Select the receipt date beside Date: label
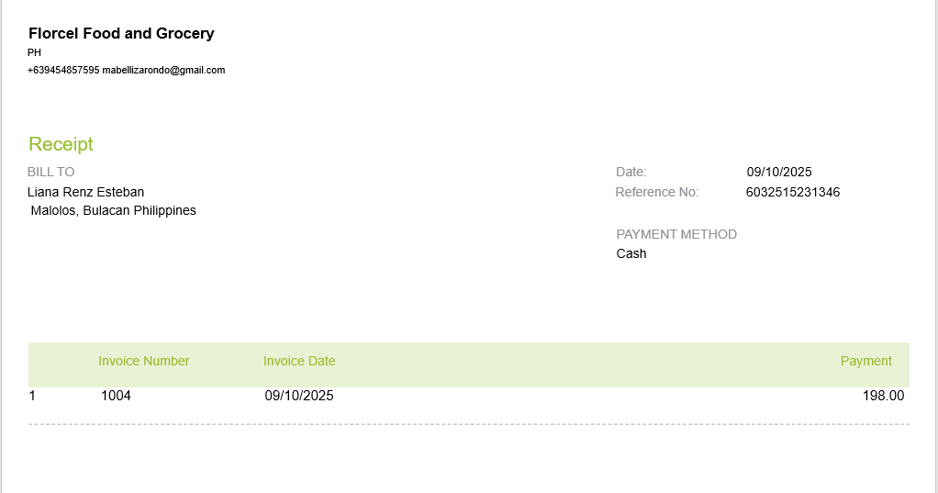 [x=779, y=172]
